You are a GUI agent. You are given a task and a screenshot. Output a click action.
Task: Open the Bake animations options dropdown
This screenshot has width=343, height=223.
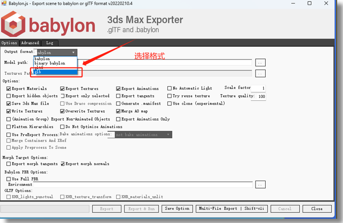coord(143,135)
